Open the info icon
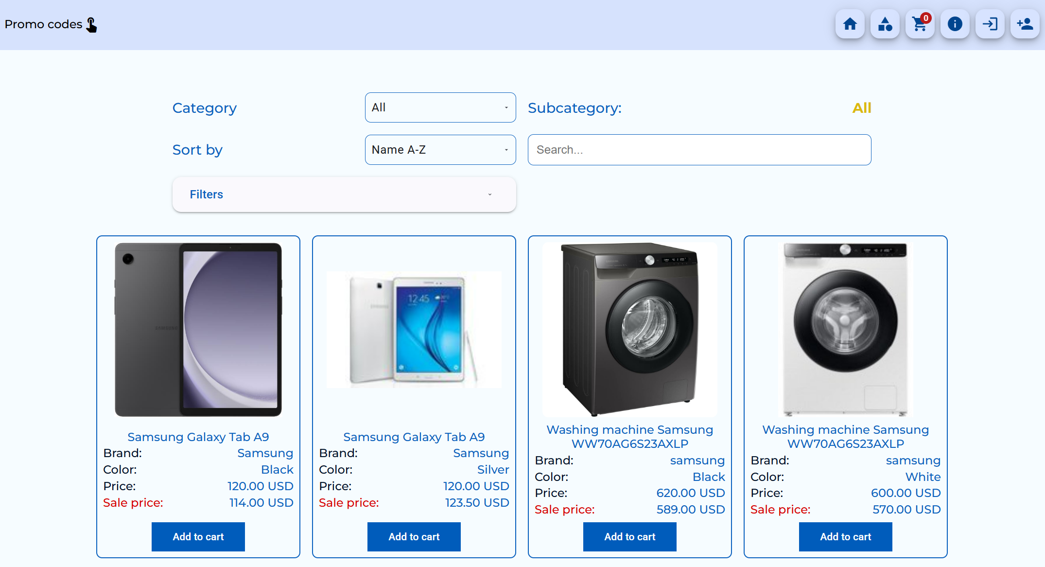Image resolution: width=1045 pixels, height=567 pixels. pyautogui.click(x=955, y=24)
